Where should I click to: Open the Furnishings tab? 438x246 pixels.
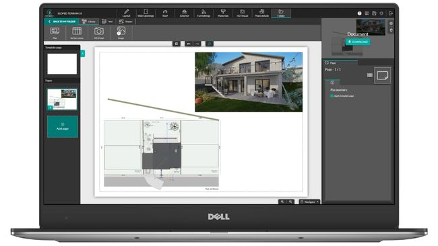pos(204,13)
